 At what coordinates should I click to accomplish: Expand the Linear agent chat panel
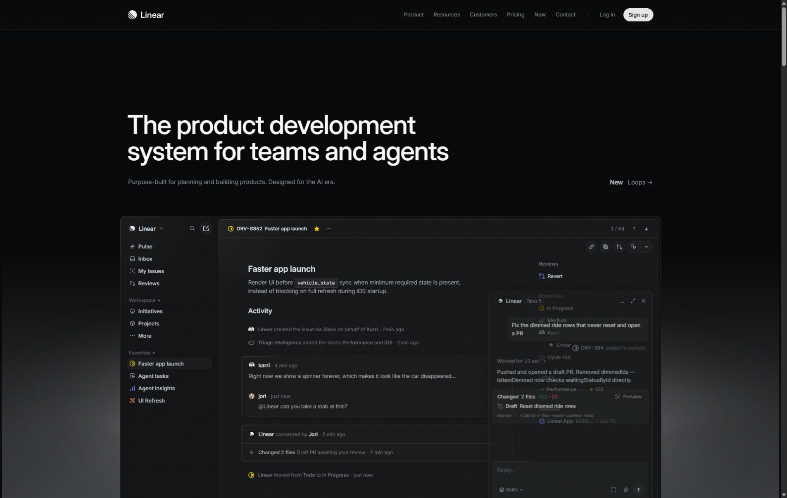(633, 301)
